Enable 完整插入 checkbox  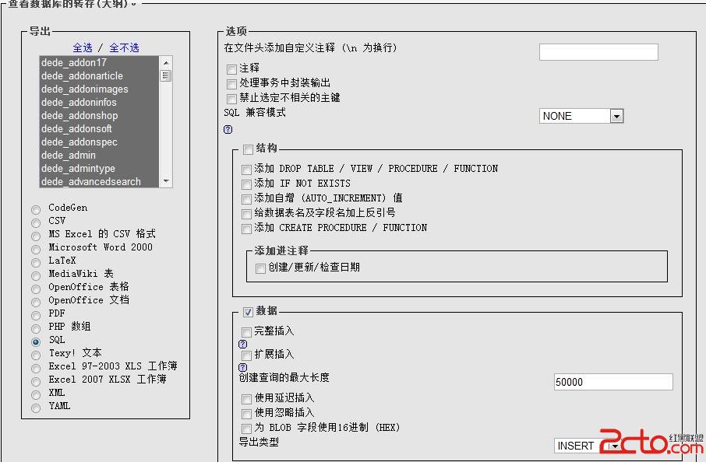pyautogui.click(x=246, y=332)
